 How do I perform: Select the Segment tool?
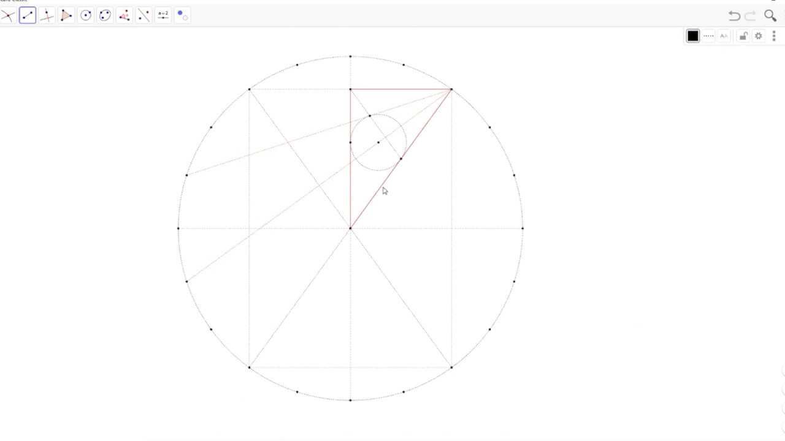28,15
